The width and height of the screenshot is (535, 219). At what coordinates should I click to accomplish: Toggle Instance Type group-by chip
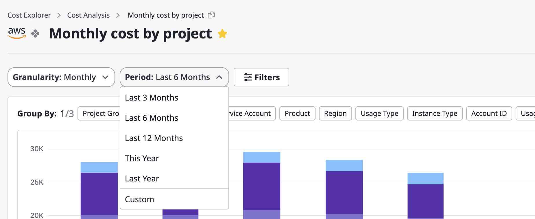pyautogui.click(x=435, y=114)
